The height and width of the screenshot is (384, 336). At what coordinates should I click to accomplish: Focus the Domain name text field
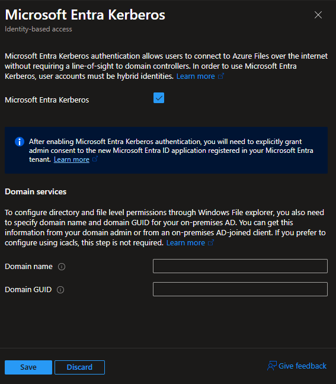coord(240,266)
